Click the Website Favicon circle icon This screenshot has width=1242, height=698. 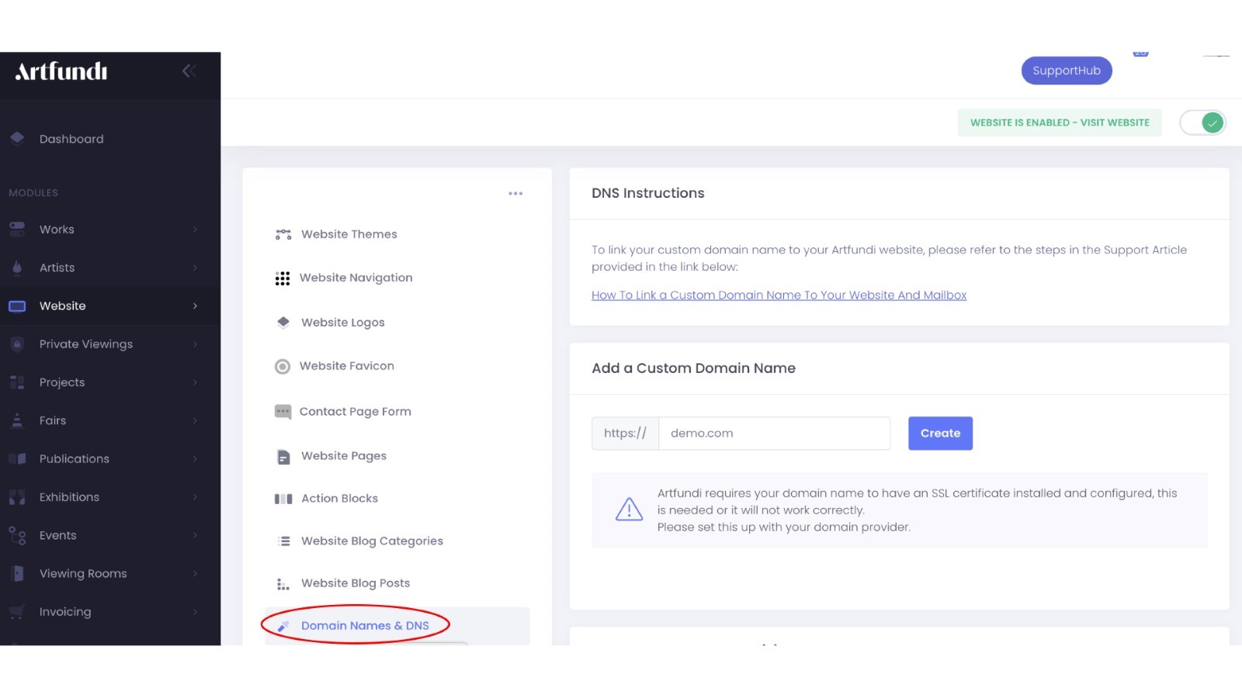click(283, 366)
